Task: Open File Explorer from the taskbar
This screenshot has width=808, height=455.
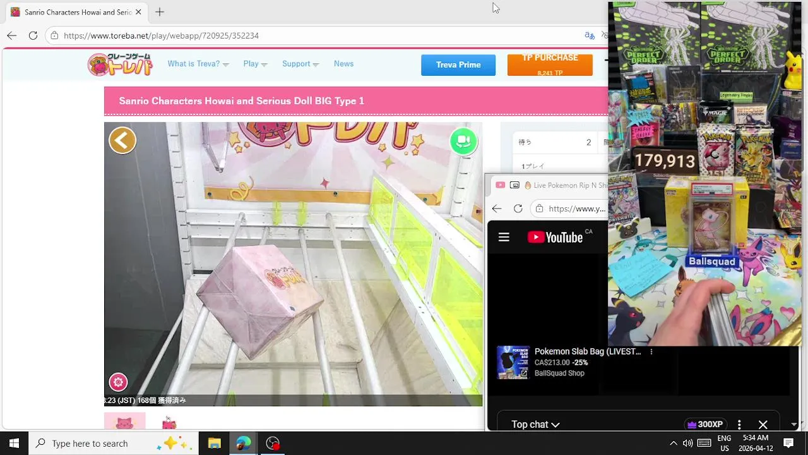Action: [x=214, y=443]
